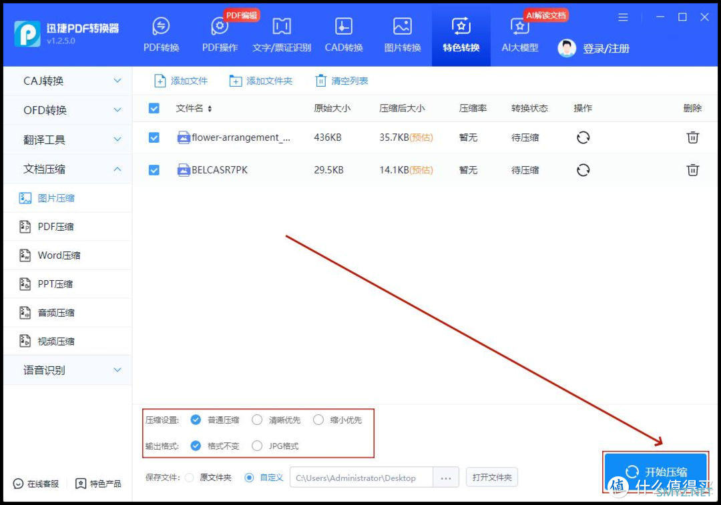Open the PDF操作 tab icon
This screenshot has width=721, height=505.
(x=220, y=26)
